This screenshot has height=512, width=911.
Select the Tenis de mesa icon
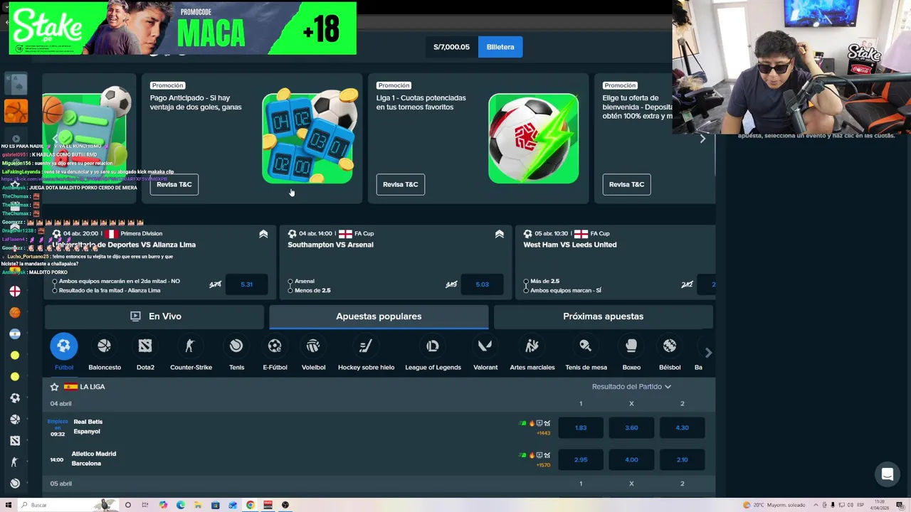[586, 346]
